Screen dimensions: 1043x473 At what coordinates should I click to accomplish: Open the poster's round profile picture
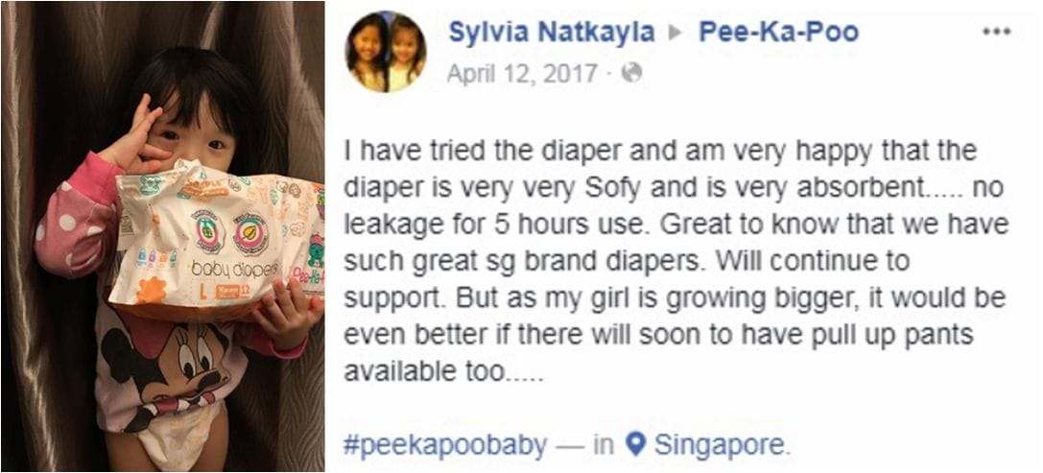386,53
